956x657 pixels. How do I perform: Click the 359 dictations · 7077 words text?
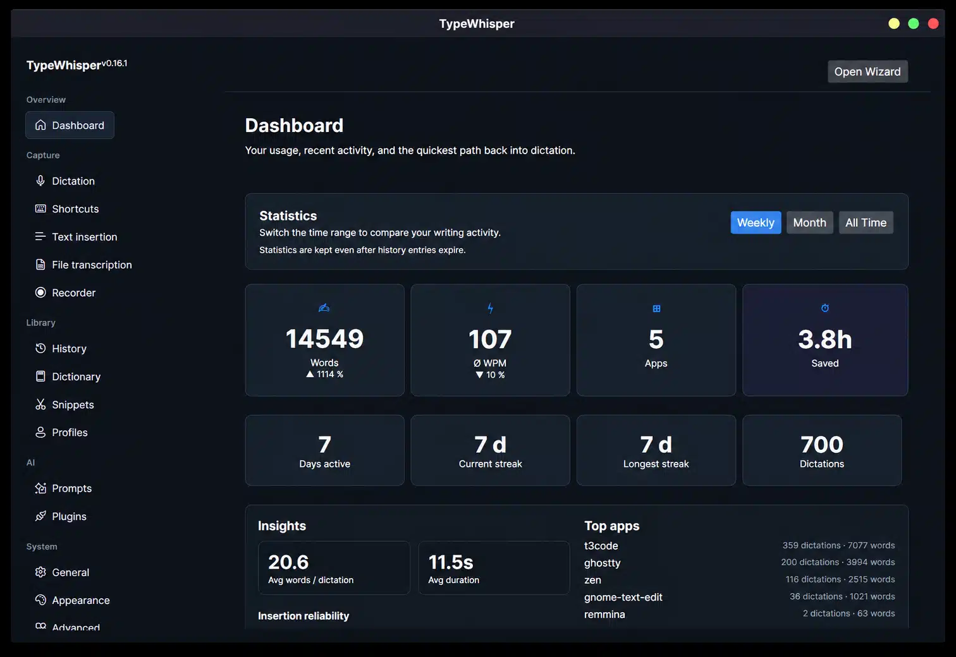(838, 545)
